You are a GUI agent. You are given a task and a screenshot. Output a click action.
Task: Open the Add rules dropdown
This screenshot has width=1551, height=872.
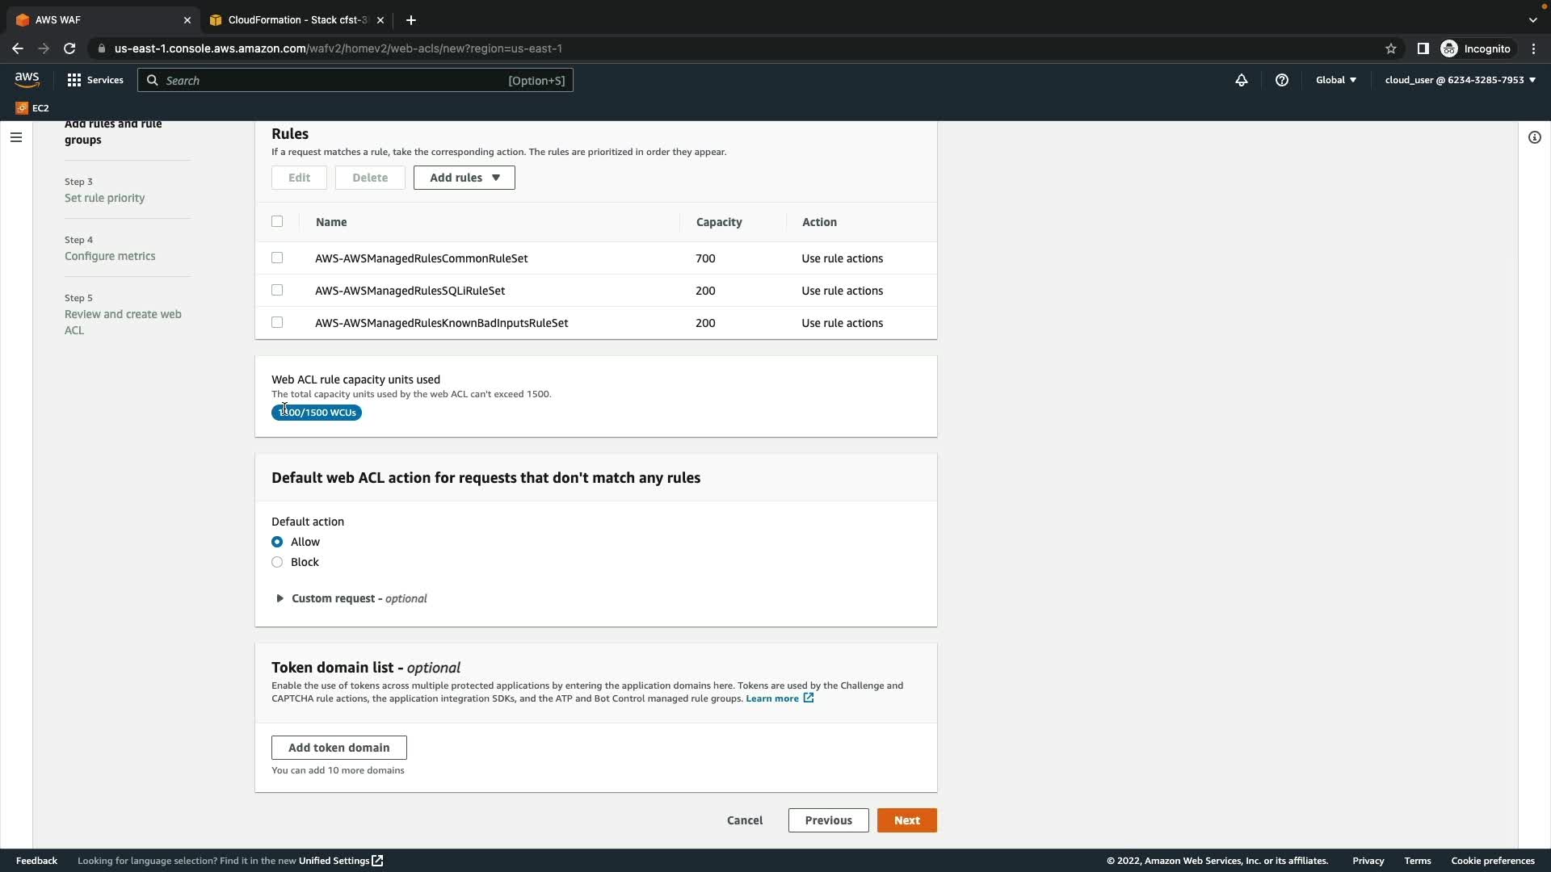(464, 178)
